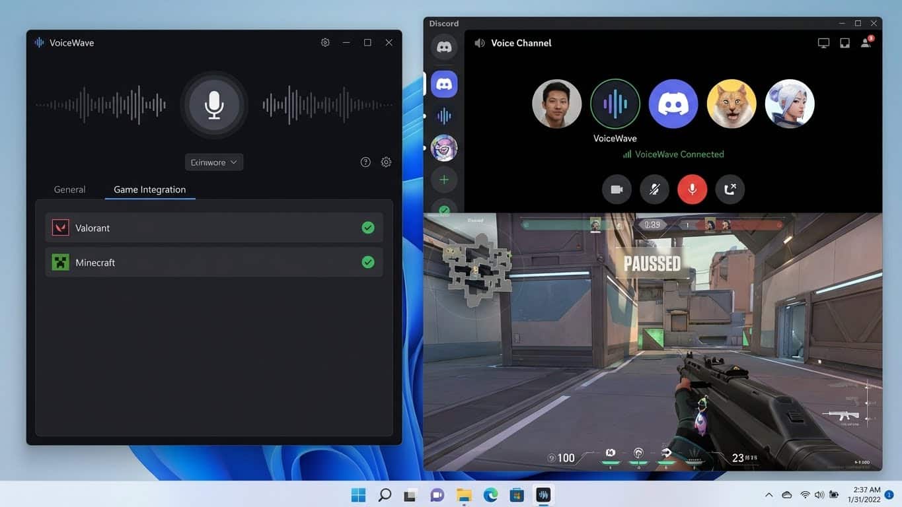This screenshot has width=902, height=507.
Task: Launch Microsoft Edge from the taskbar
Action: [x=490, y=494]
